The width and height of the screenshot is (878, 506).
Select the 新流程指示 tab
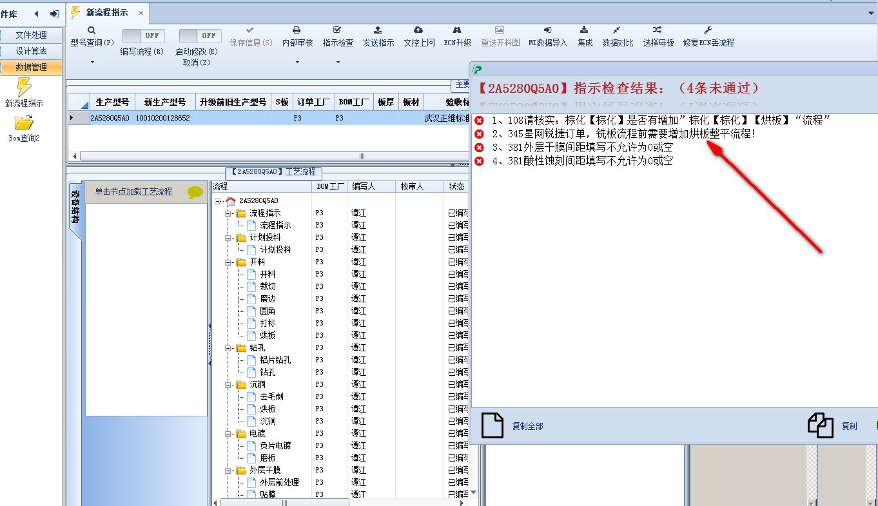pyautogui.click(x=106, y=12)
